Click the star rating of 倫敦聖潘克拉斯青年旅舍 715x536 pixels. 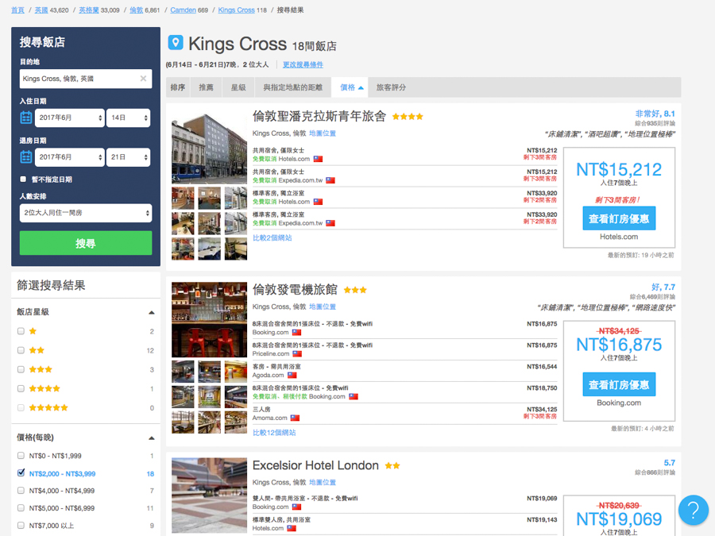click(x=408, y=117)
